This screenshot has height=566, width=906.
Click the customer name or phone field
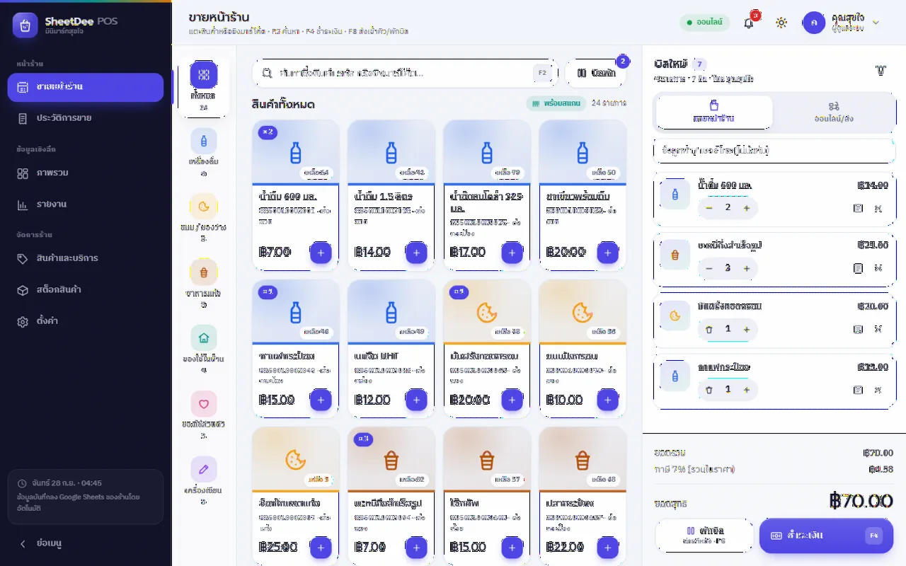pos(774,151)
